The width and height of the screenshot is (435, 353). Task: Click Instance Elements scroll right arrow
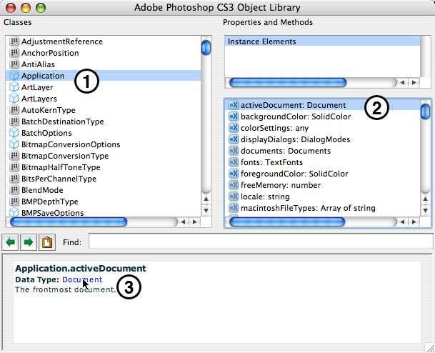414,82
